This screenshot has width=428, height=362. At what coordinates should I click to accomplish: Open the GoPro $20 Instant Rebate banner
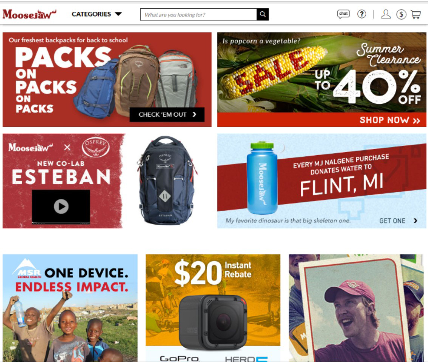[x=213, y=308]
